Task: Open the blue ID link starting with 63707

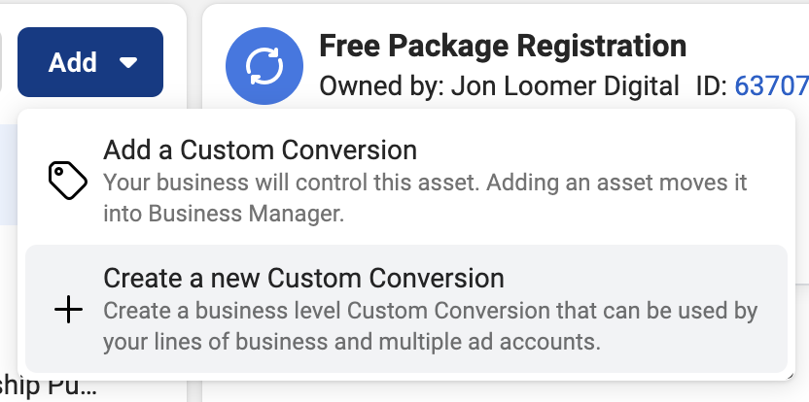Action: [x=771, y=86]
